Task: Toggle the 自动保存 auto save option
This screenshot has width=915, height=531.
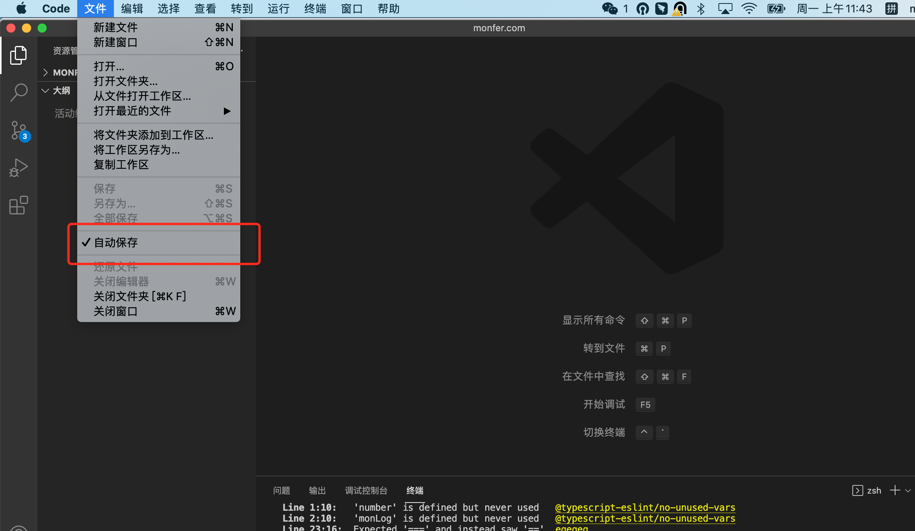Action: [159, 242]
